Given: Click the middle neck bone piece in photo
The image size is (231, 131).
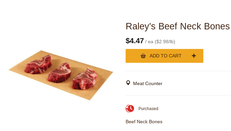Looking at the screenshot, I should click(x=59, y=73).
